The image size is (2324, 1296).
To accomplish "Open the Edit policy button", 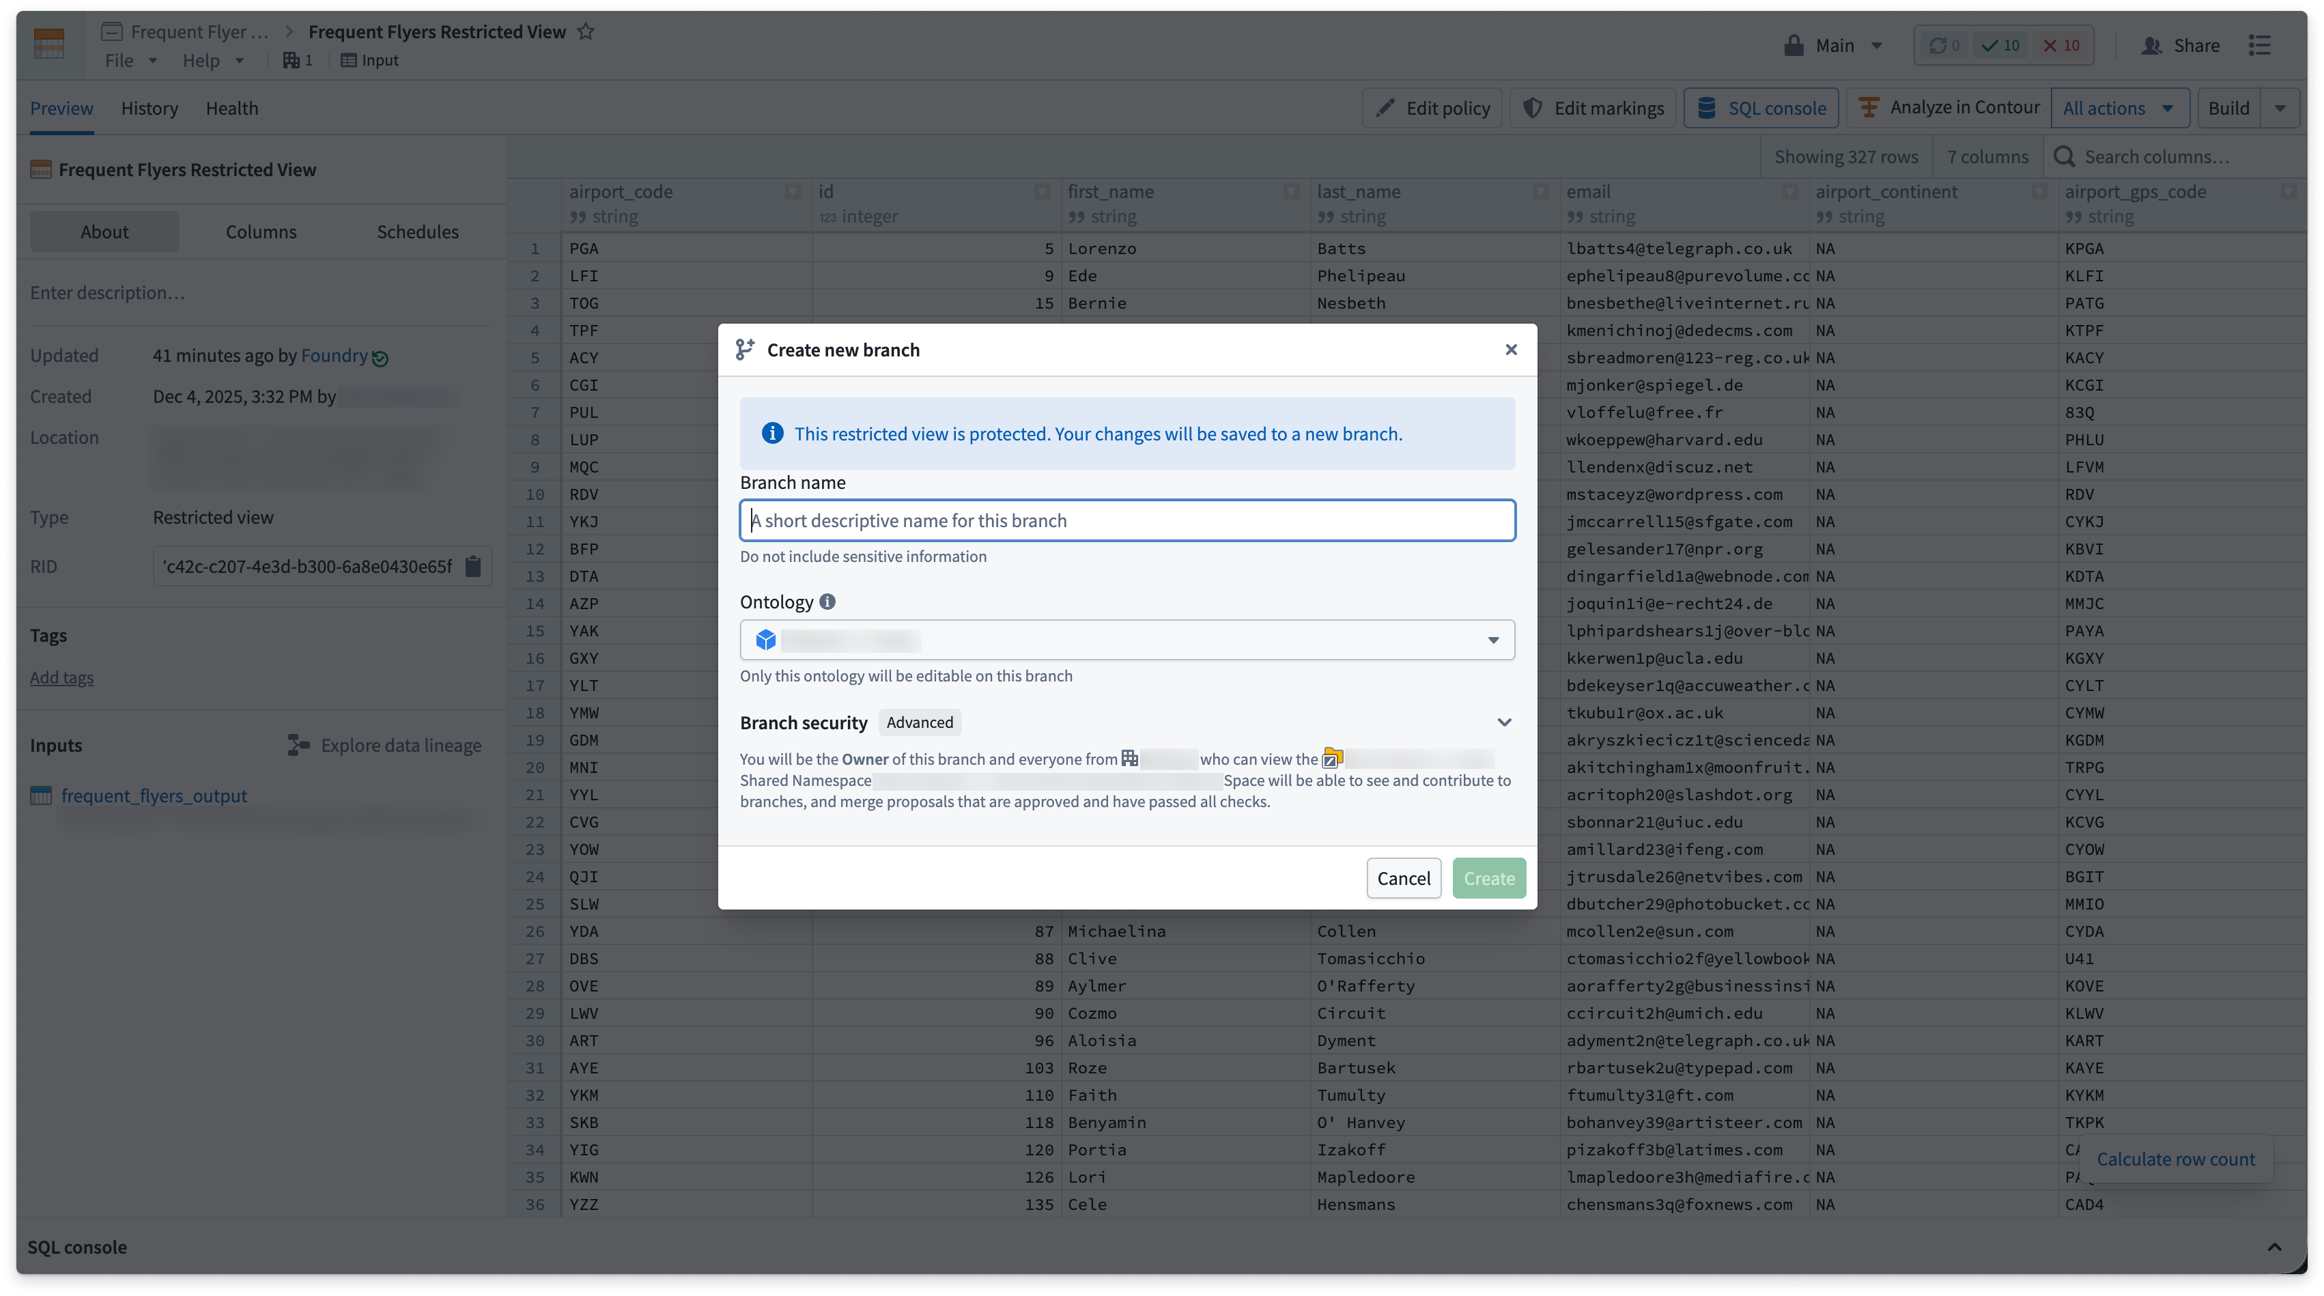I will point(1432,109).
